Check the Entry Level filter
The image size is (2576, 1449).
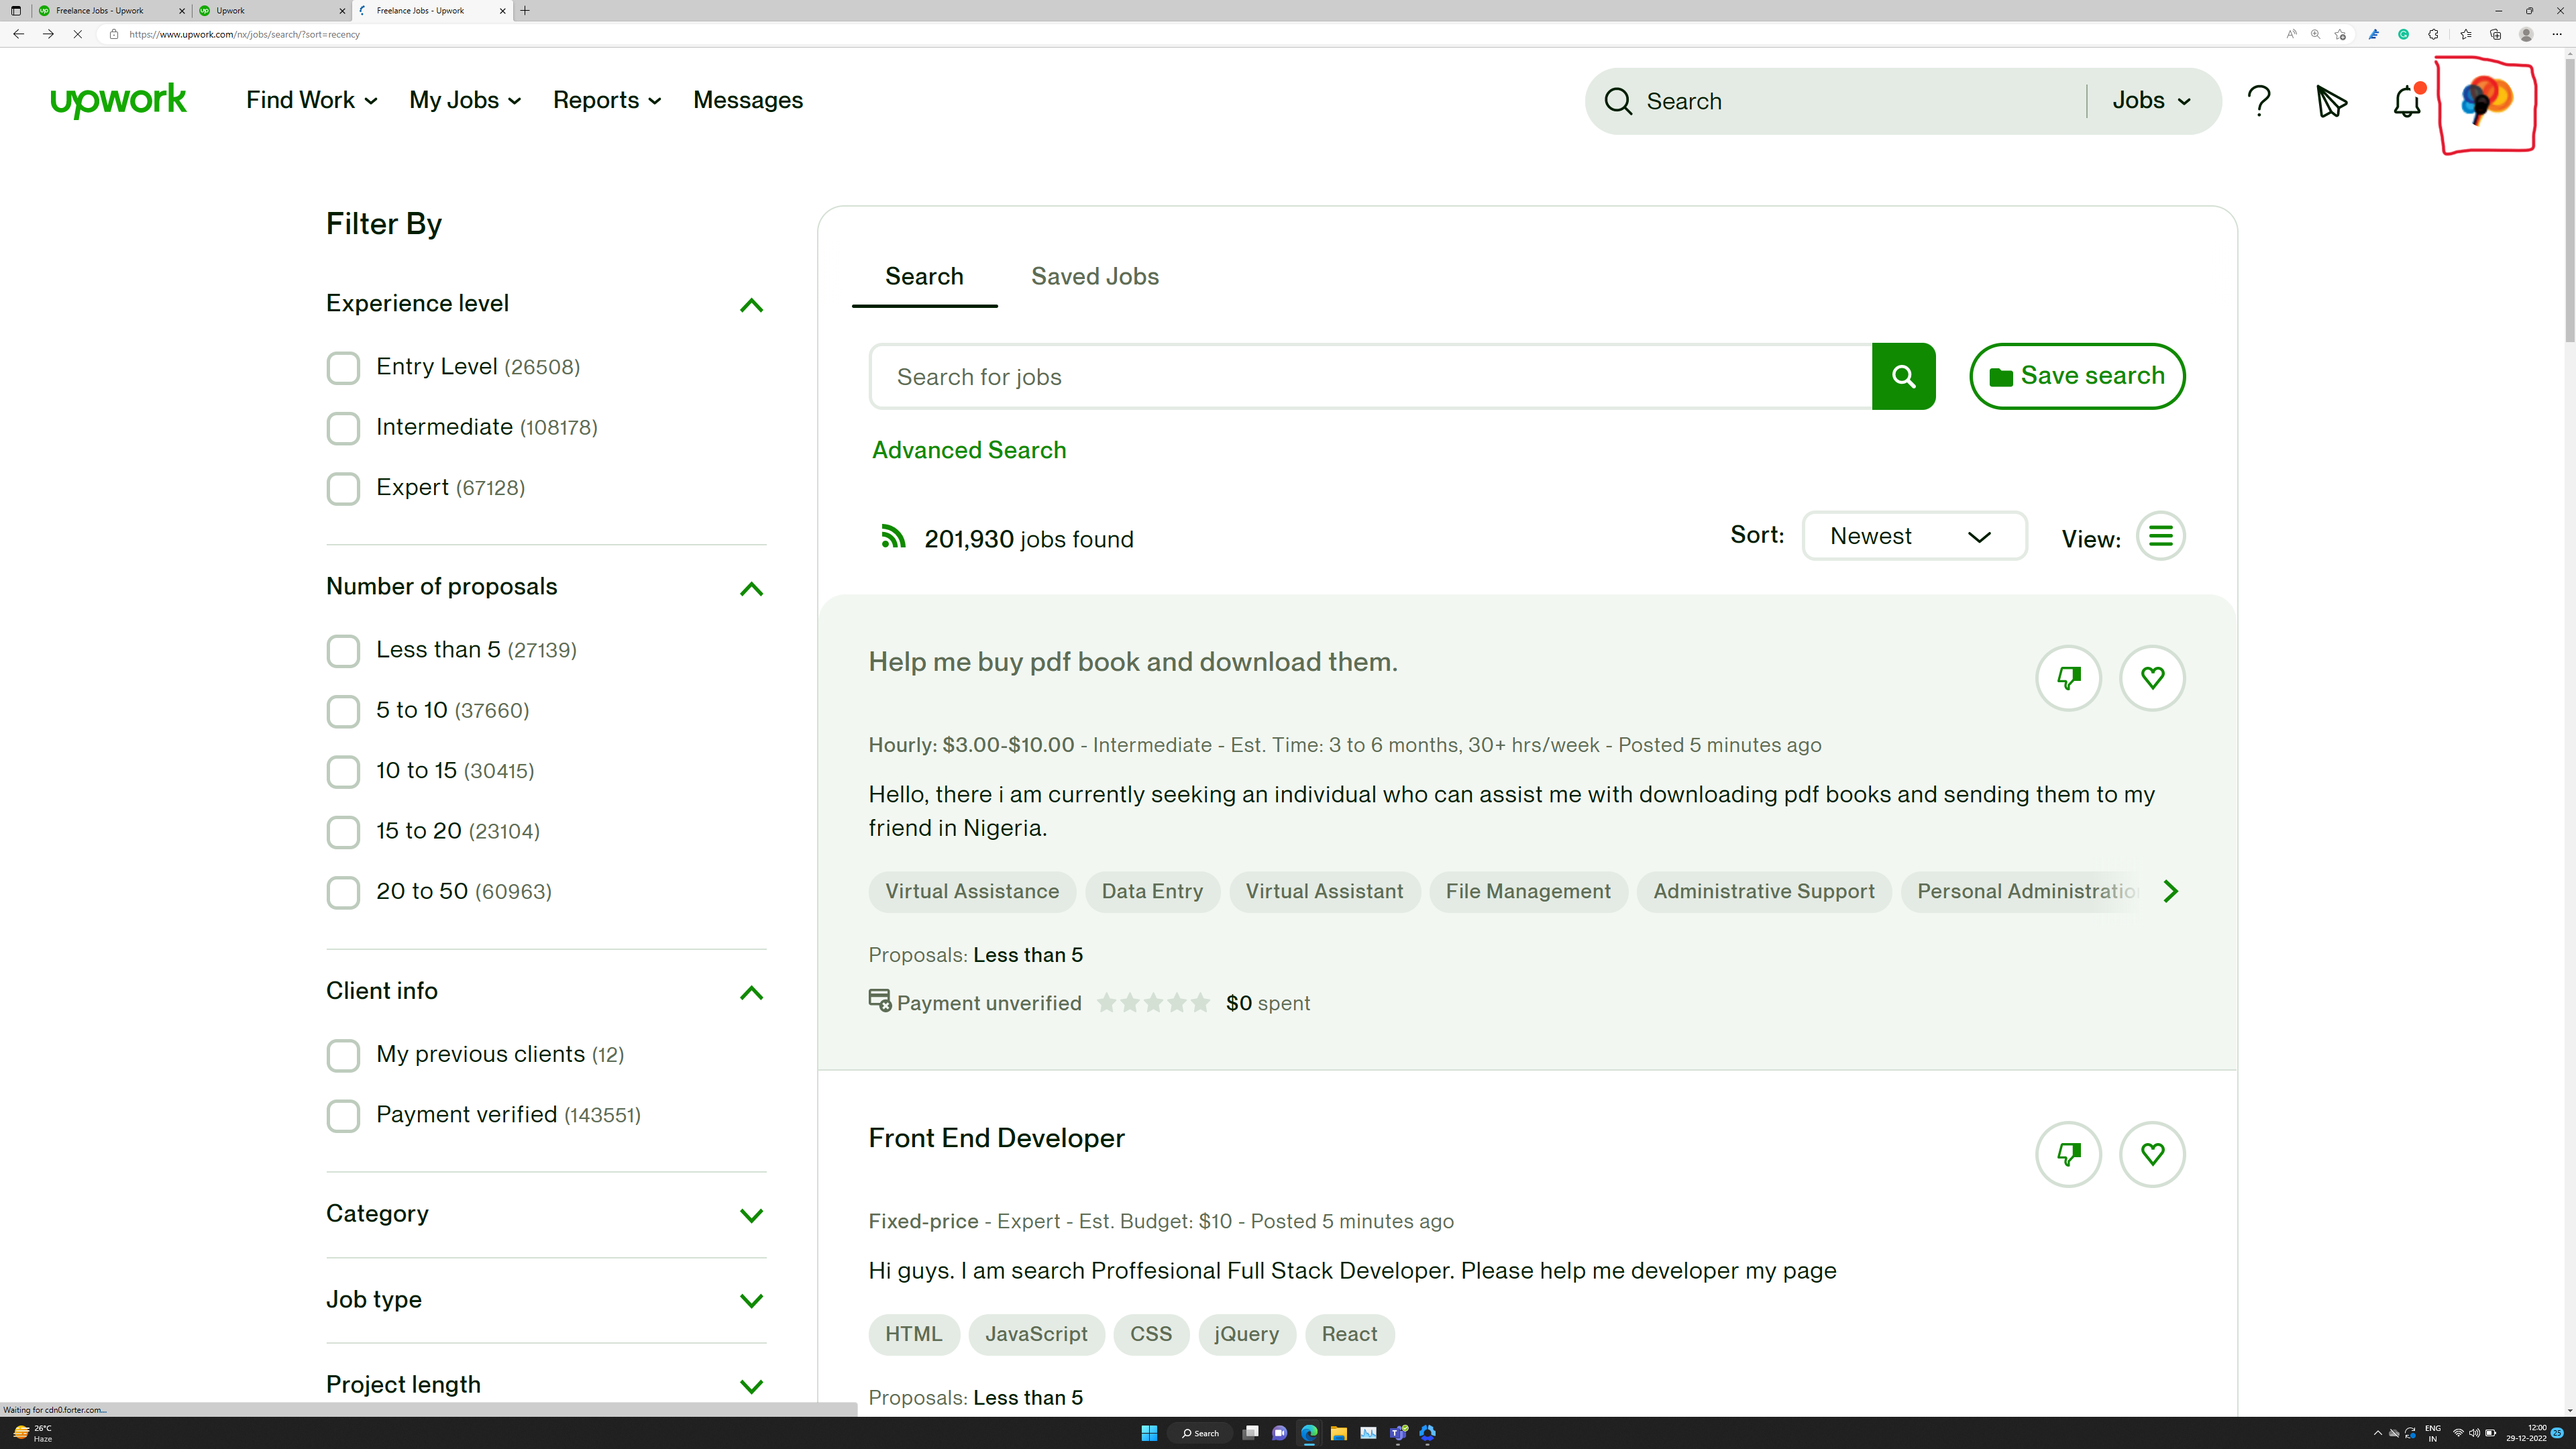point(343,368)
